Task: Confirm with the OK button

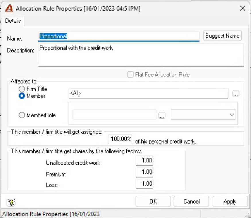Action: pos(153,201)
